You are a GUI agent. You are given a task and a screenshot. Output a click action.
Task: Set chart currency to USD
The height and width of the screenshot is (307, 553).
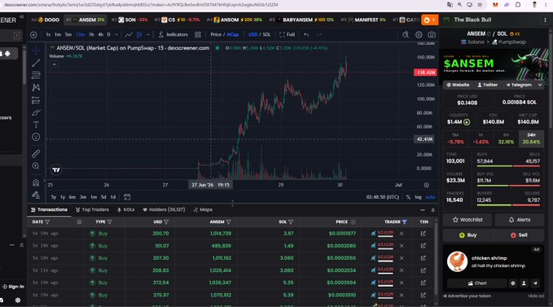coord(252,34)
